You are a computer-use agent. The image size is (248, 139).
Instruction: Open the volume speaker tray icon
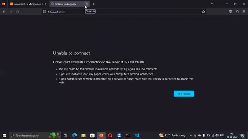click(x=217, y=136)
